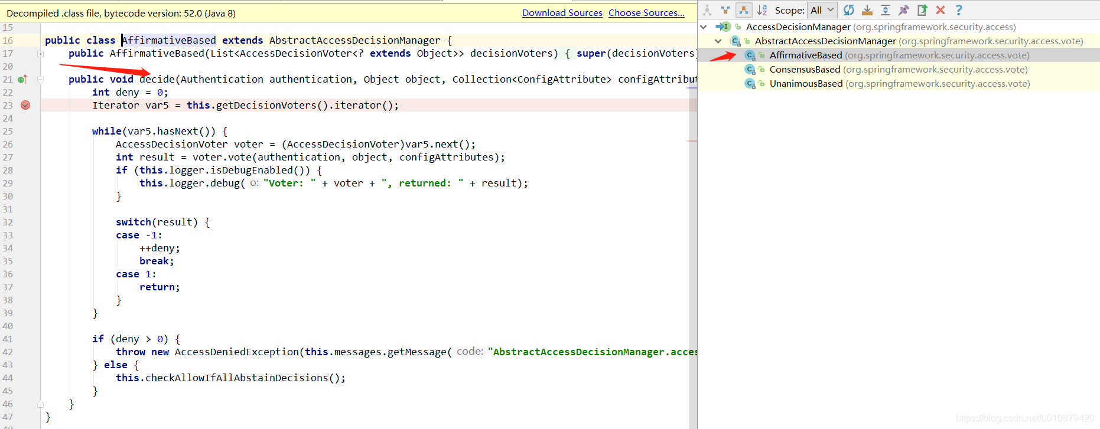The height and width of the screenshot is (429, 1100).
Task: Toggle Sort Alphabetically in hierarchy toolbar
Action: coord(762,10)
